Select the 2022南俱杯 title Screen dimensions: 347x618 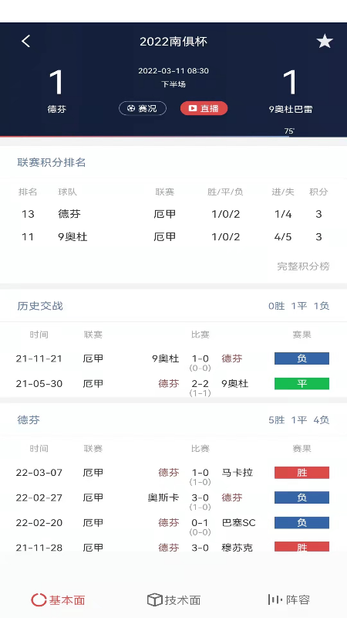(x=173, y=42)
